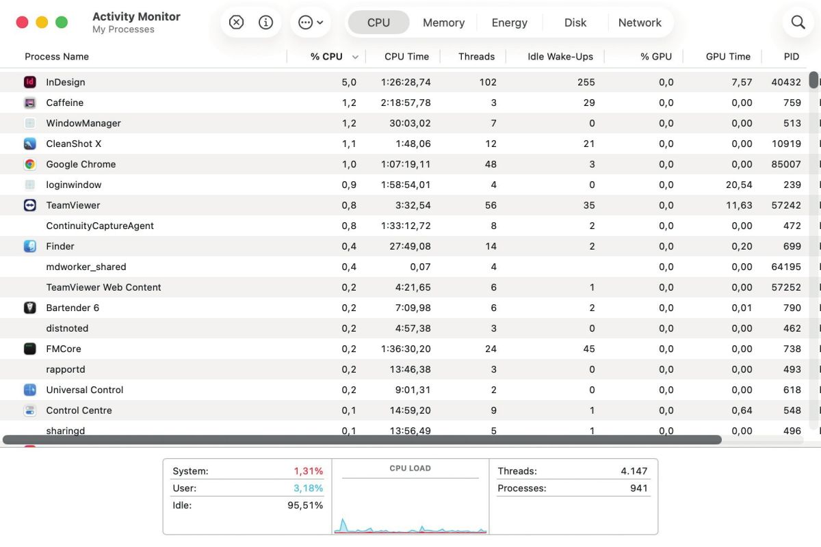The height and width of the screenshot is (547, 821).
Task: Select the CleanShot X app icon
Action: 29,144
